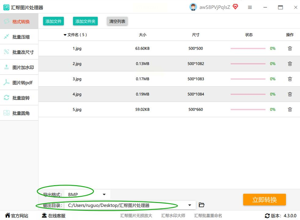The width and height of the screenshot is (300, 220).
Task: Click the 63.60KB size cell
Action: point(142,48)
